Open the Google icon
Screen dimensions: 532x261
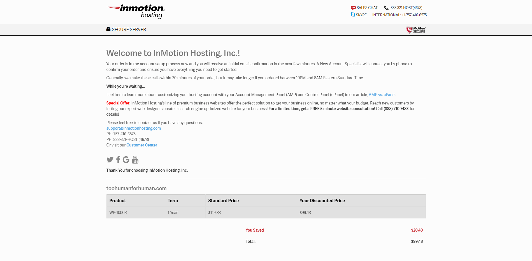pyautogui.click(x=126, y=159)
